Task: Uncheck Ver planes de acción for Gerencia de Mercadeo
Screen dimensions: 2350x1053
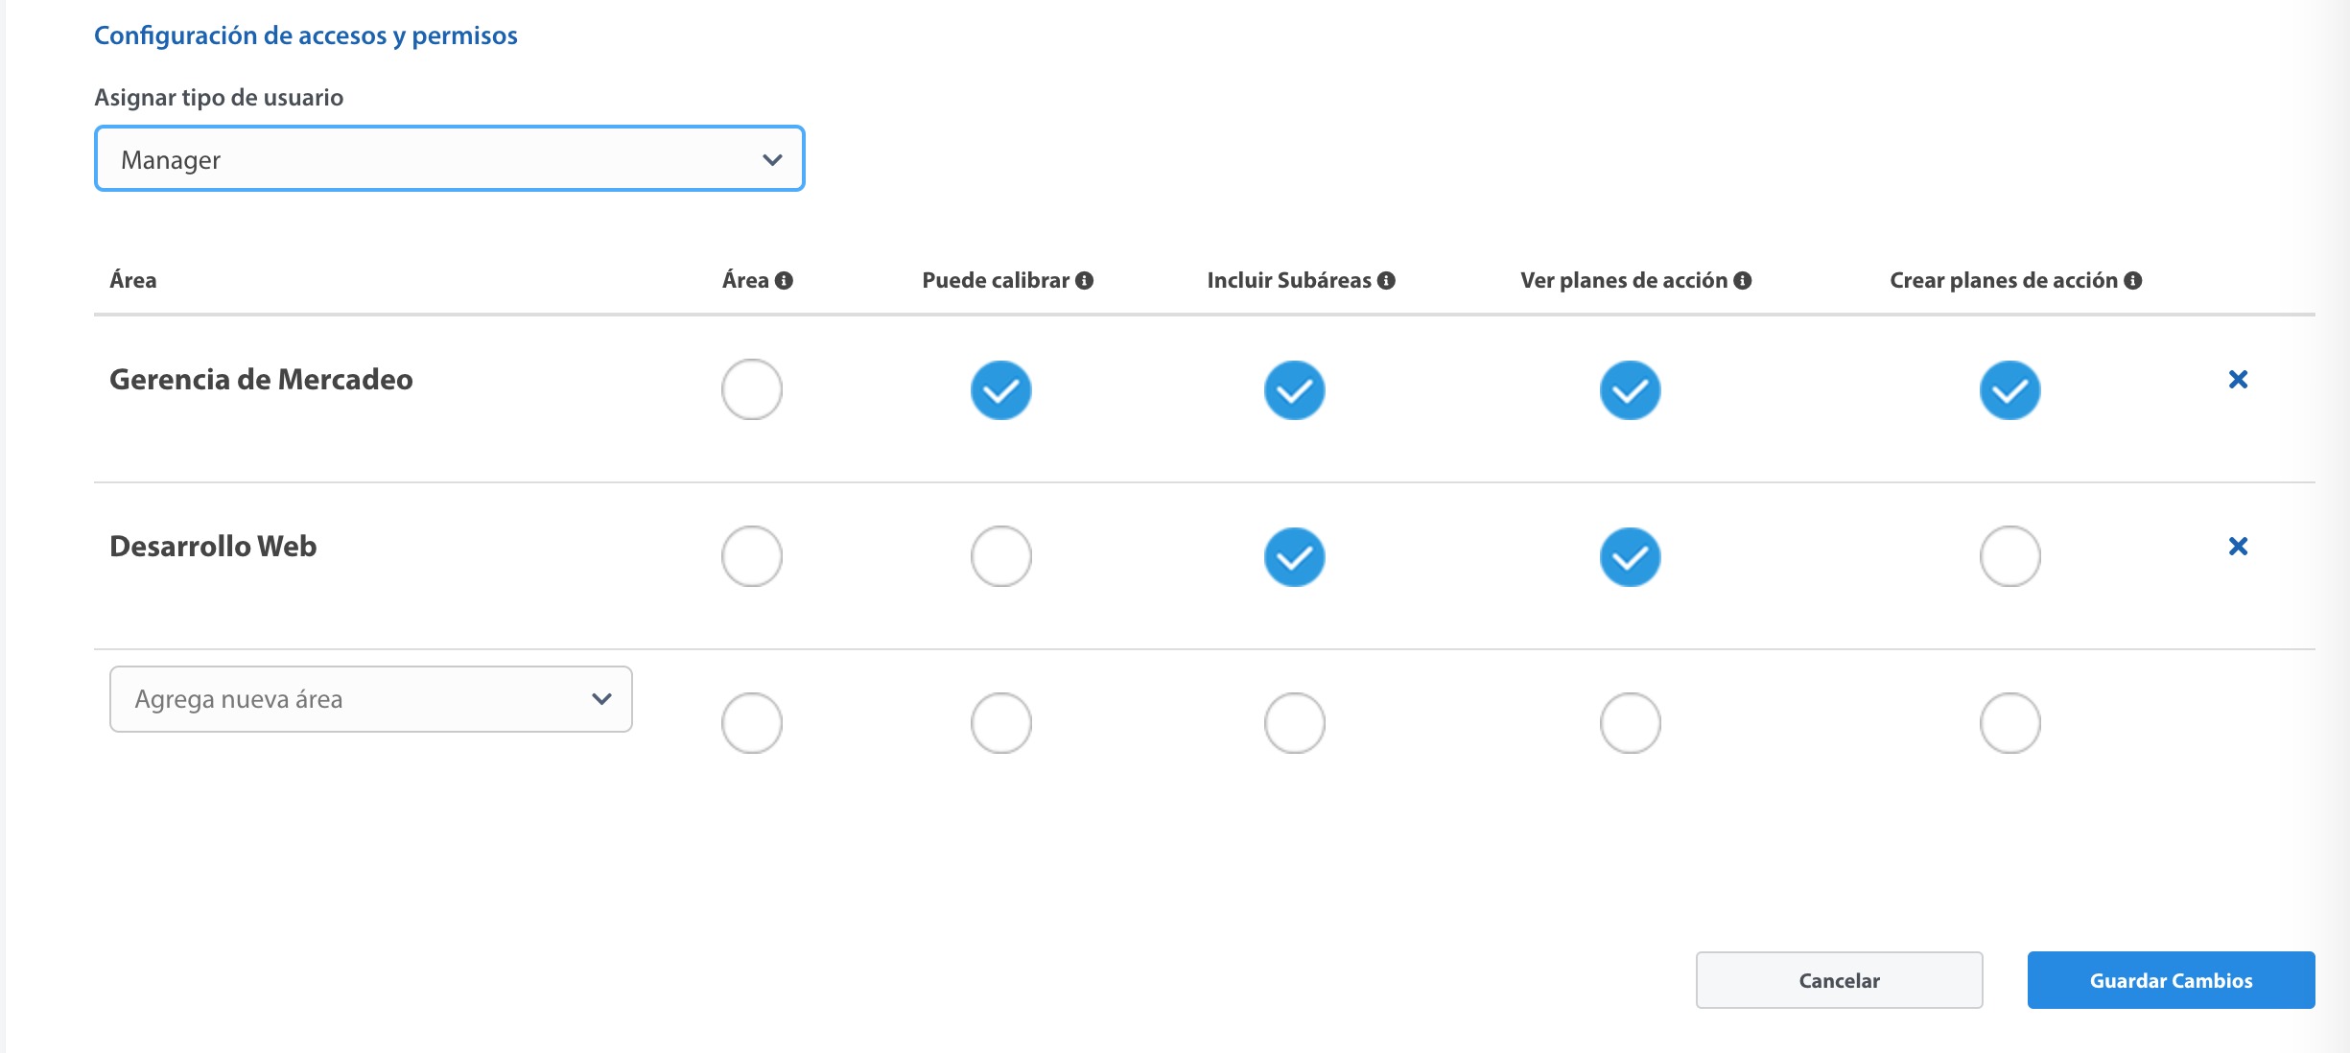Action: 1631,390
